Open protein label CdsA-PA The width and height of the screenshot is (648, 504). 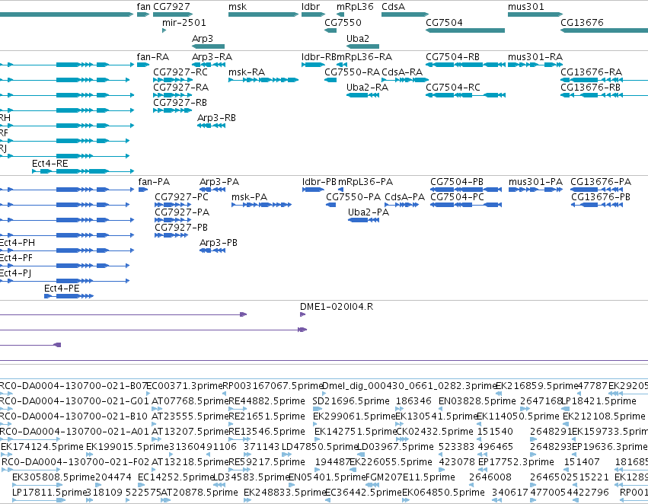tap(404, 197)
